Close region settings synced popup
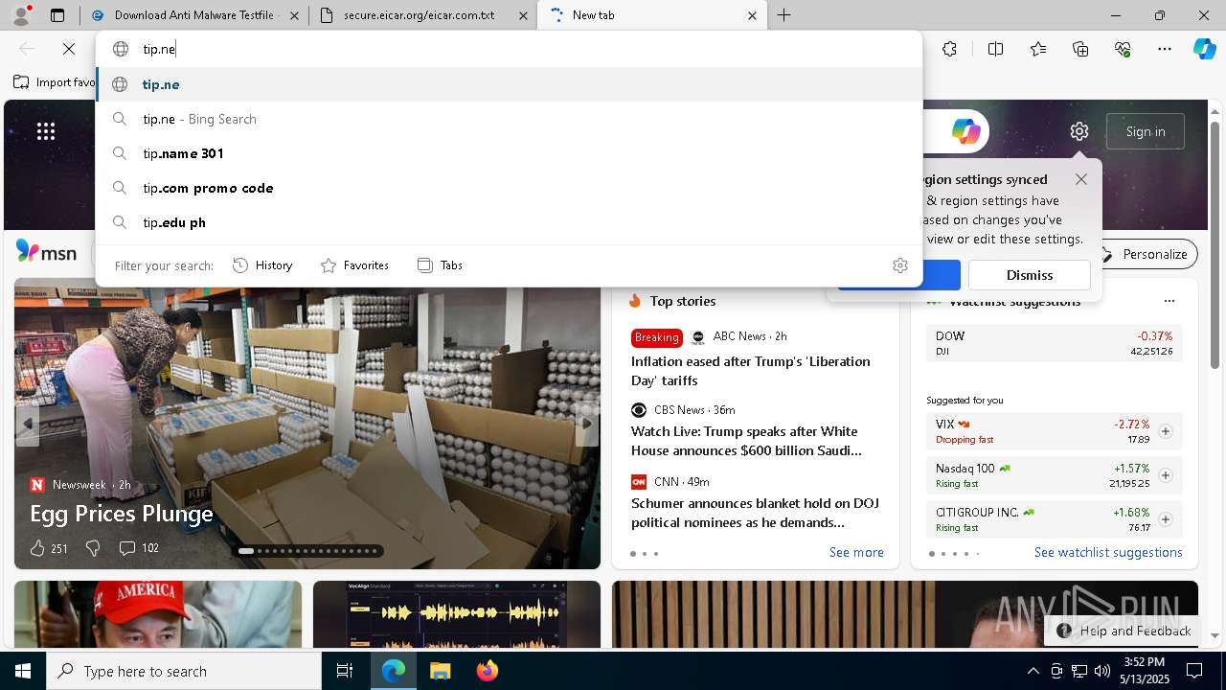The height and width of the screenshot is (690, 1226). click(x=1081, y=179)
